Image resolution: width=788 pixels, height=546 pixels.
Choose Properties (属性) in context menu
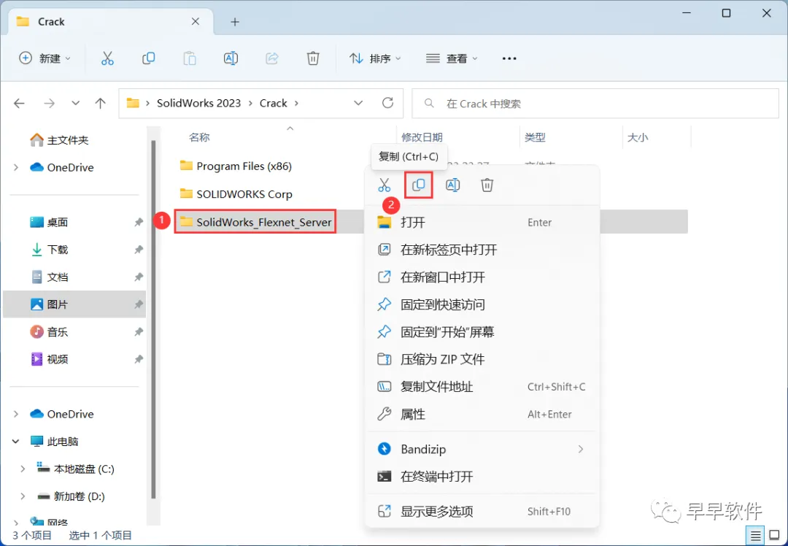click(482, 415)
